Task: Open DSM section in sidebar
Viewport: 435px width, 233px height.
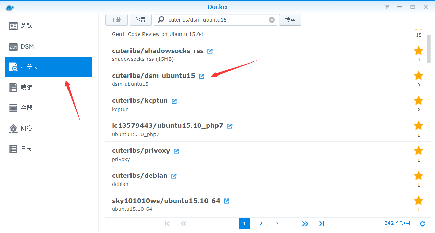Action: click(49, 46)
